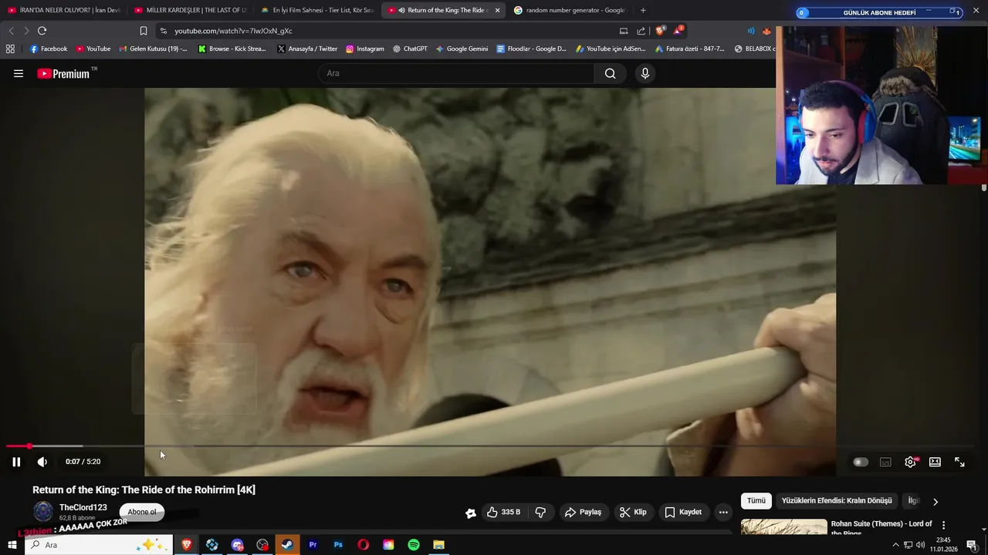Open Google Gemini bookmark
Screen dimensions: 988x555
point(462,49)
